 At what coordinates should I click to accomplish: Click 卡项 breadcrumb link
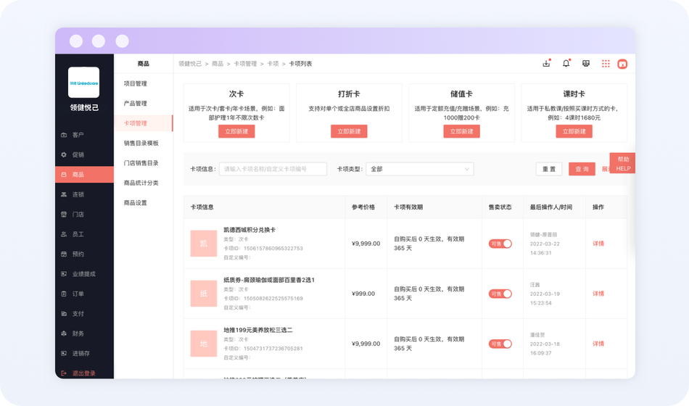273,64
